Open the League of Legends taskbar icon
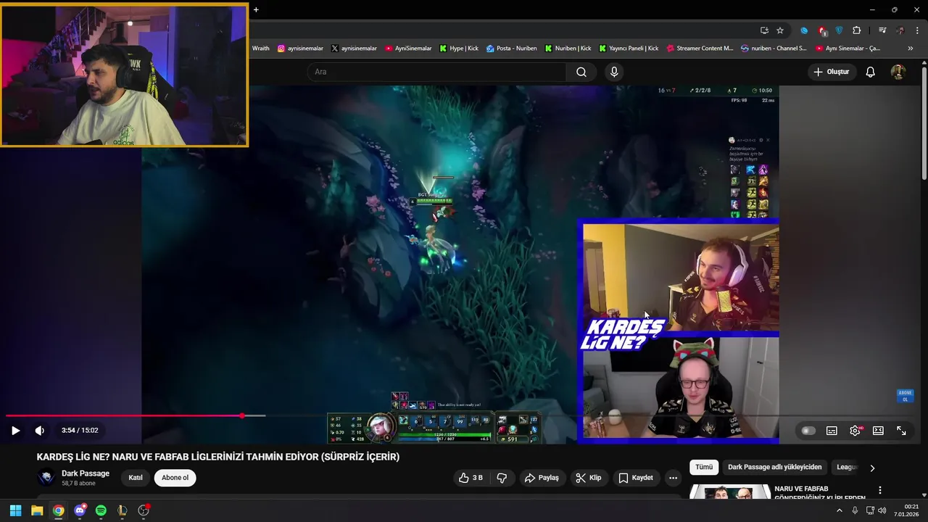The height and width of the screenshot is (522, 928). (x=123, y=510)
